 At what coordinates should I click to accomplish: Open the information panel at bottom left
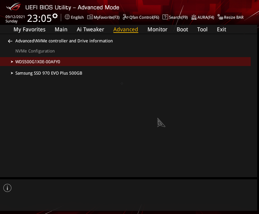(x=7, y=188)
